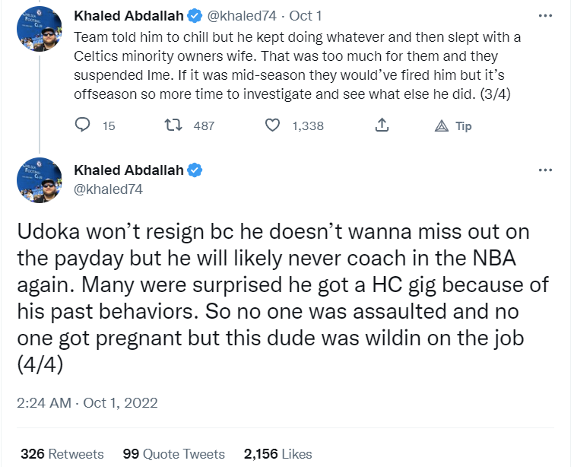The height and width of the screenshot is (467, 574).
Task: Open main tweet's profile avatar
Action: point(39,180)
